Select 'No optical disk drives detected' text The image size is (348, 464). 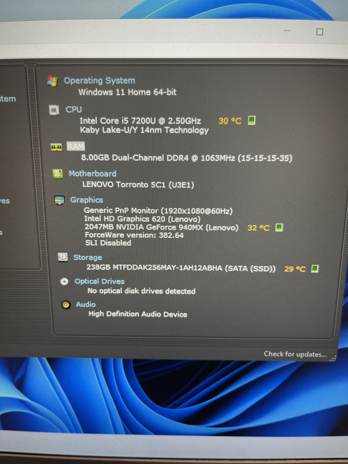click(142, 291)
